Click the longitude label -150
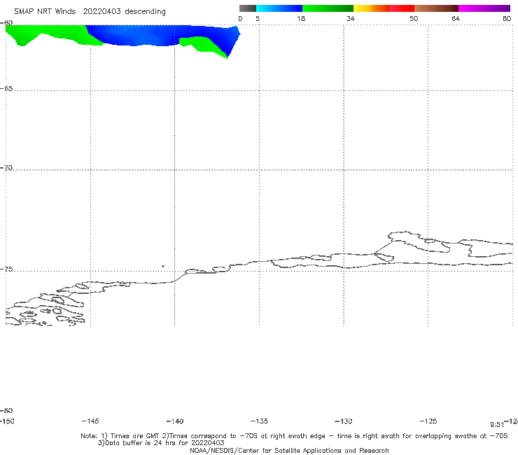This screenshot has height=455, width=518. pos(7,421)
